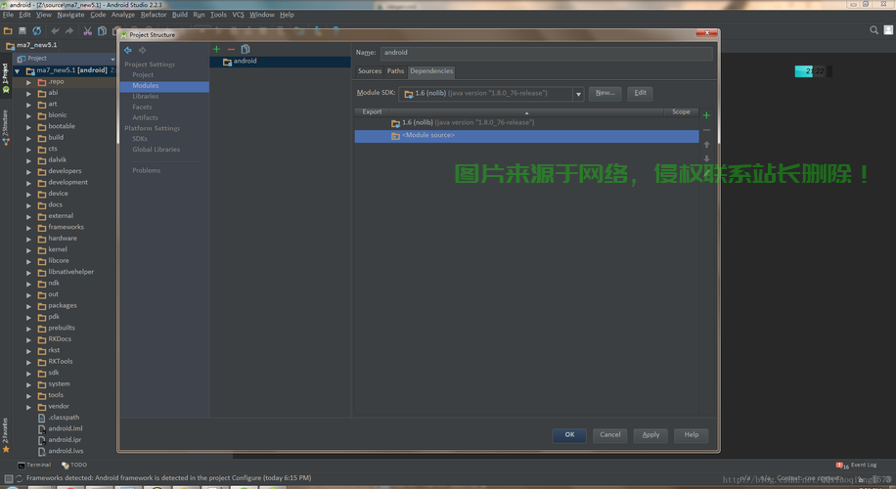Screen dimensions: 896x489
Task: Click the Undo arrow in toolbar
Action: (x=55, y=31)
